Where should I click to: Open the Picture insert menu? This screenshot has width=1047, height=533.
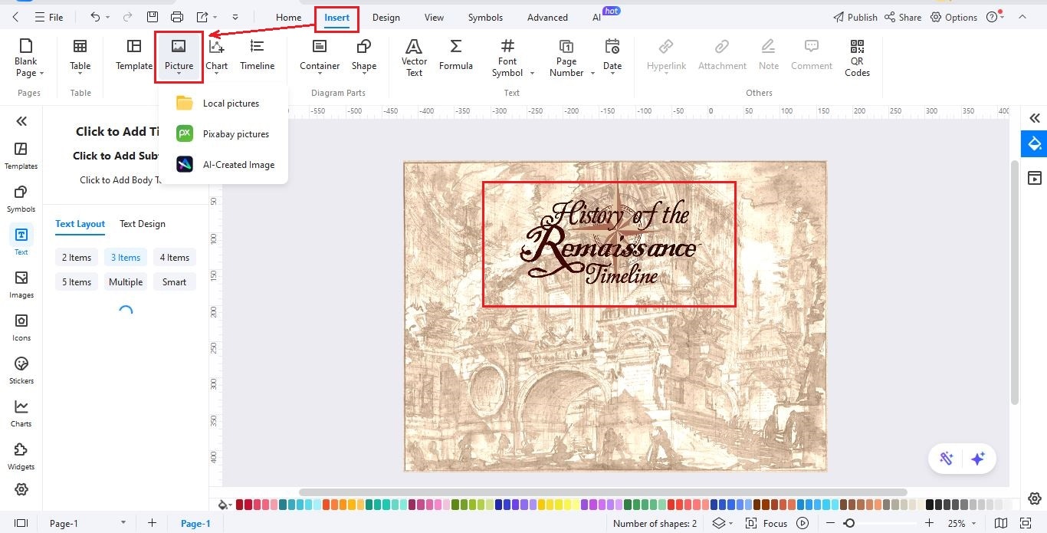(179, 58)
